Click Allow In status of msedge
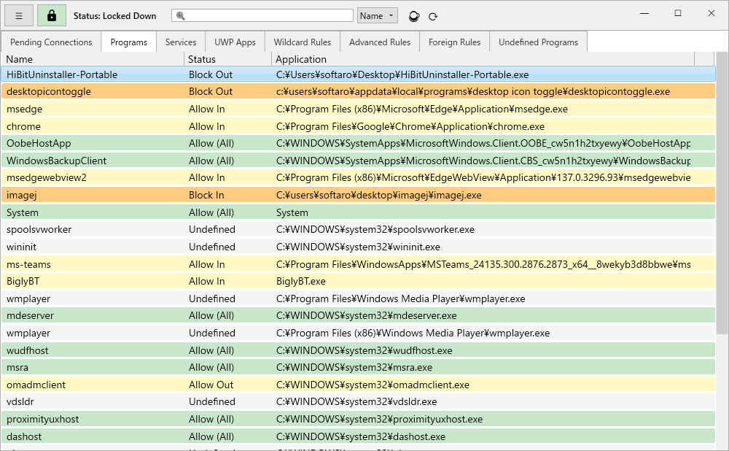The image size is (729, 451). 207,109
